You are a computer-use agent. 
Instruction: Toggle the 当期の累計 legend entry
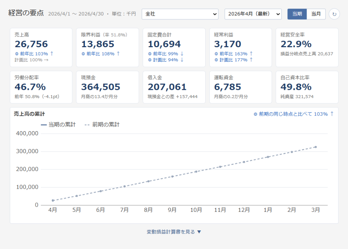coord(58,124)
